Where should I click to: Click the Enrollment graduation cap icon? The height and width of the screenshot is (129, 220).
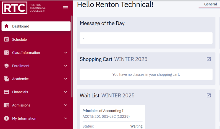tap(6, 66)
